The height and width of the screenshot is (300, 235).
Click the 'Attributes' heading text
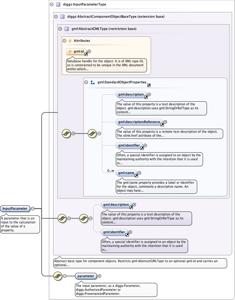(x=82, y=41)
